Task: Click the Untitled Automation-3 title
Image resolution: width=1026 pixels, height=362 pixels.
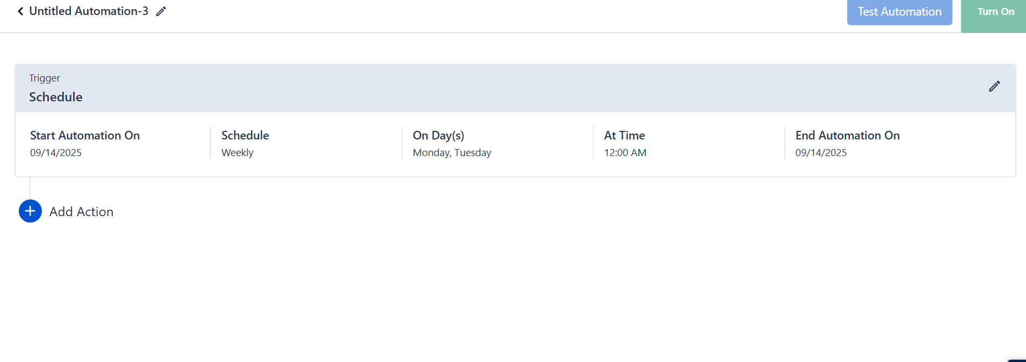Action: coord(89,11)
